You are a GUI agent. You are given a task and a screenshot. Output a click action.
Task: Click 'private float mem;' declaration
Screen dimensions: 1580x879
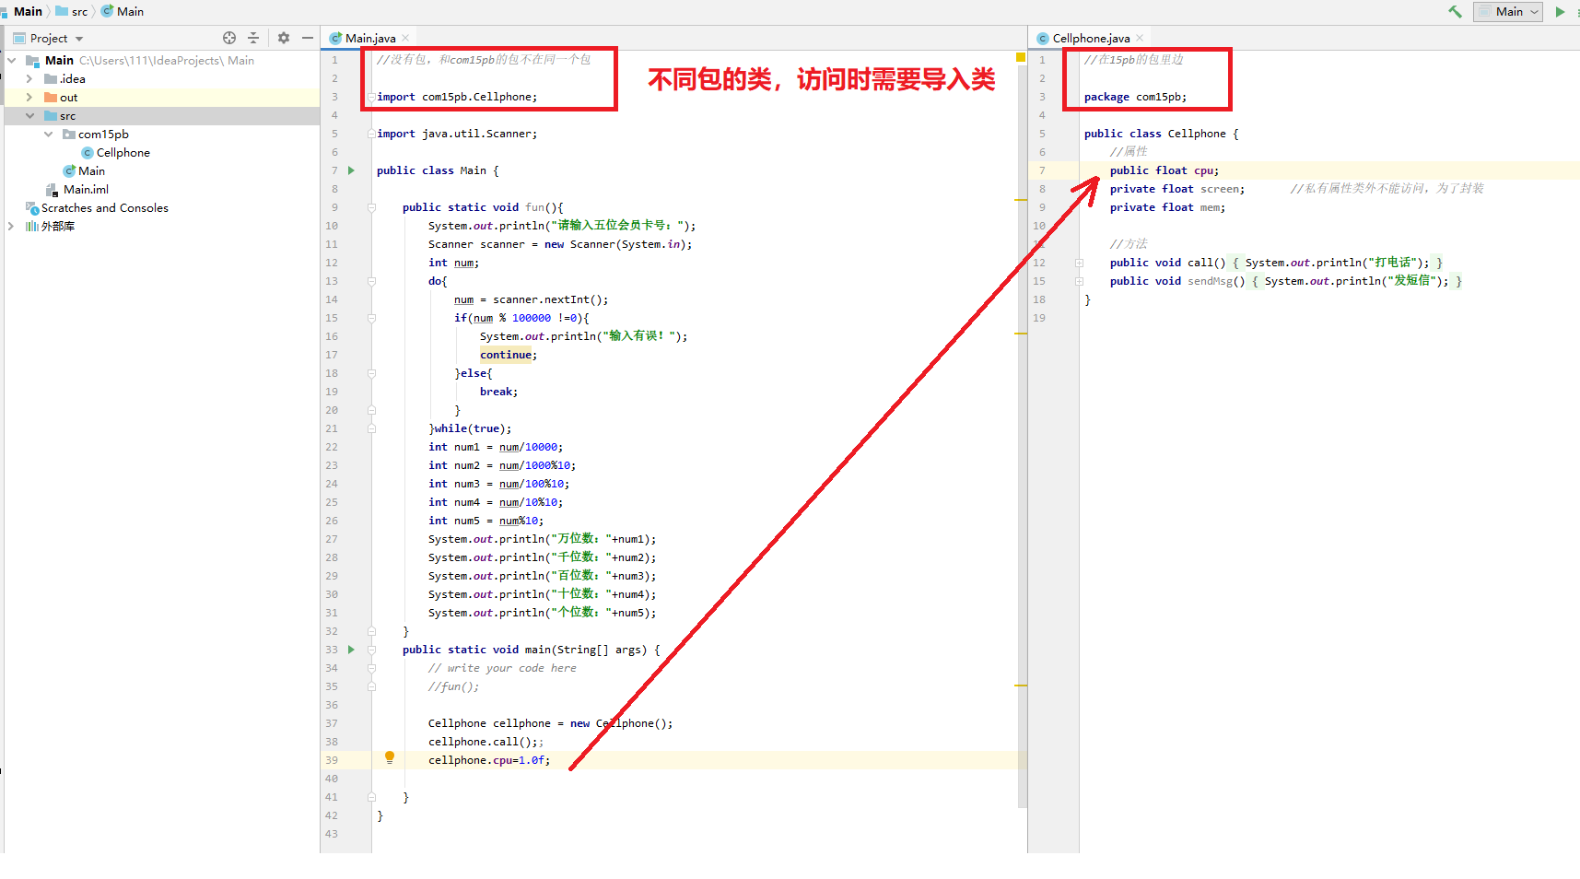coord(1167,207)
